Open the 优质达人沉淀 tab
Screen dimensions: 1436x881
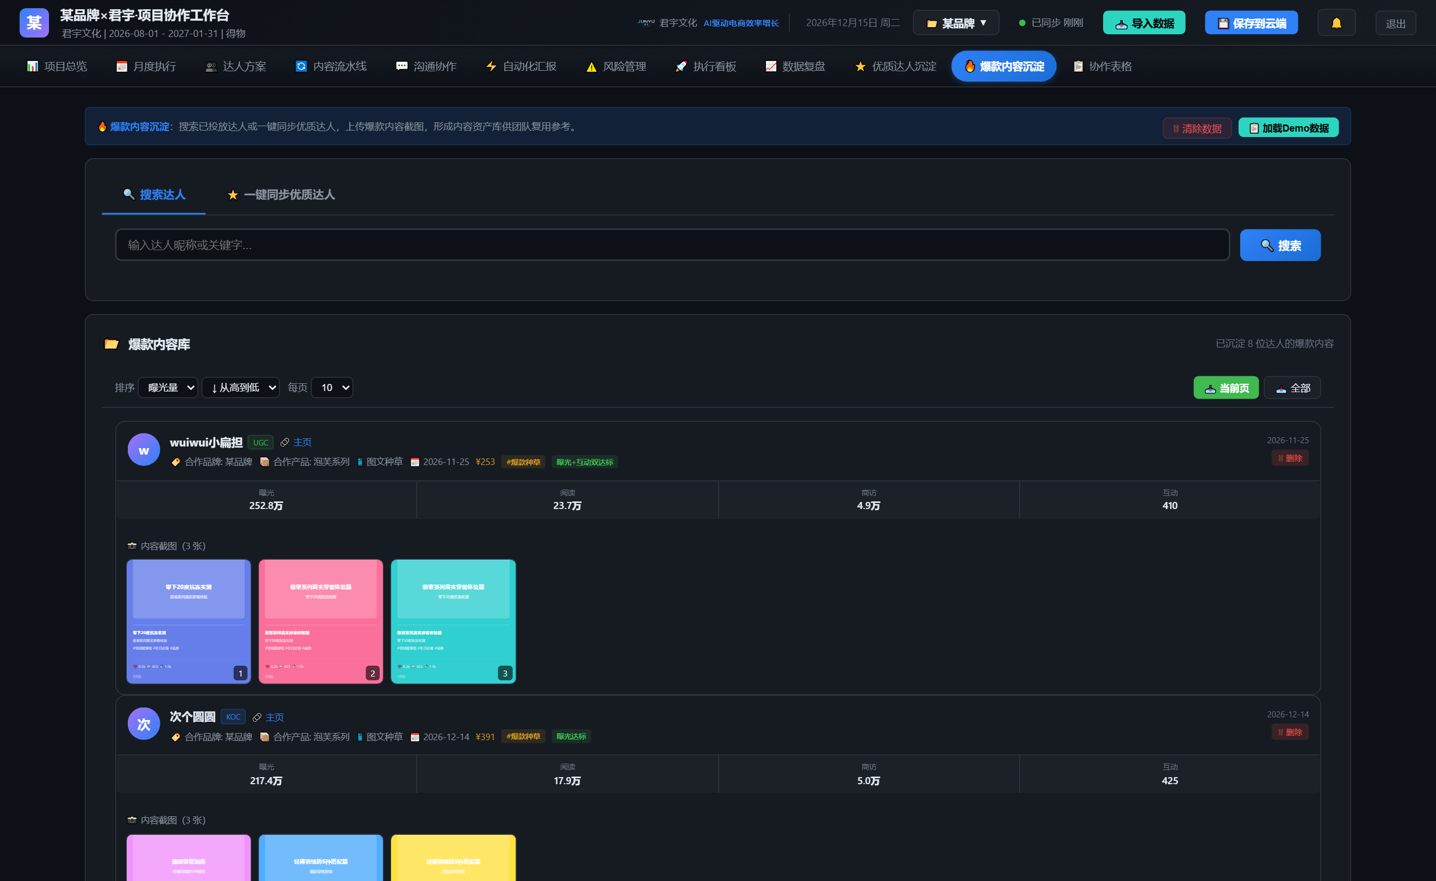pyautogui.click(x=895, y=66)
